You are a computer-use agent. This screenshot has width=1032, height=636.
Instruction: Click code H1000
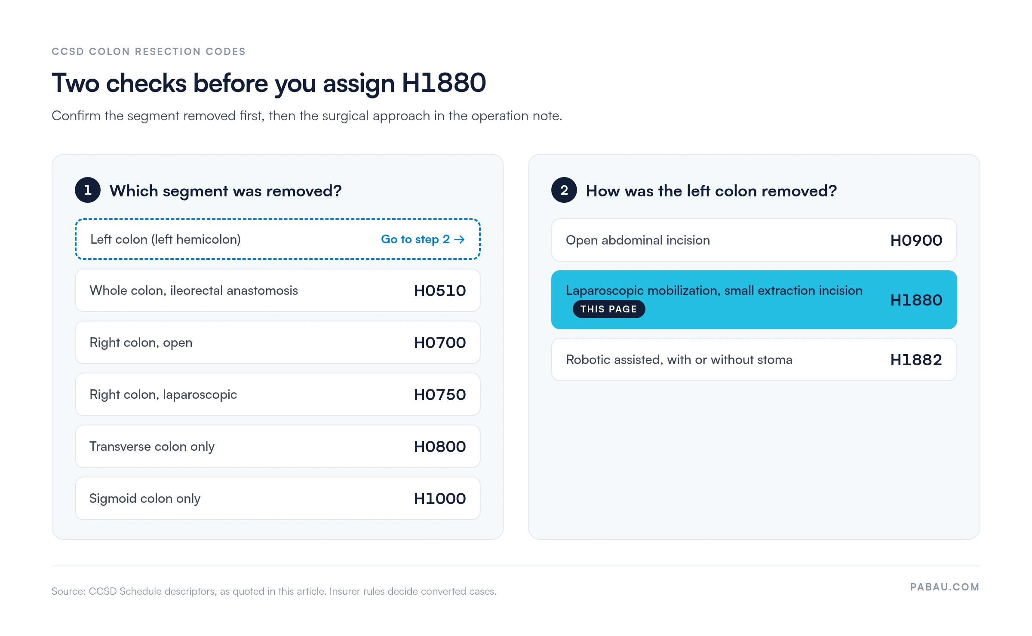440,498
